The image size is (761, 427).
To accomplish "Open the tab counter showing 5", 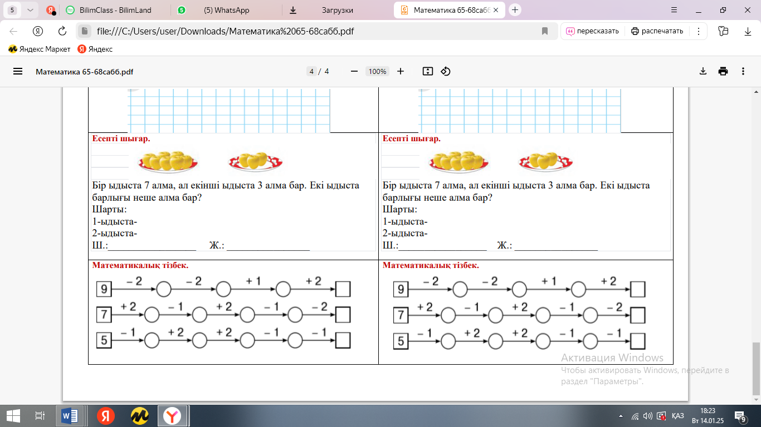I will (13, 10).
